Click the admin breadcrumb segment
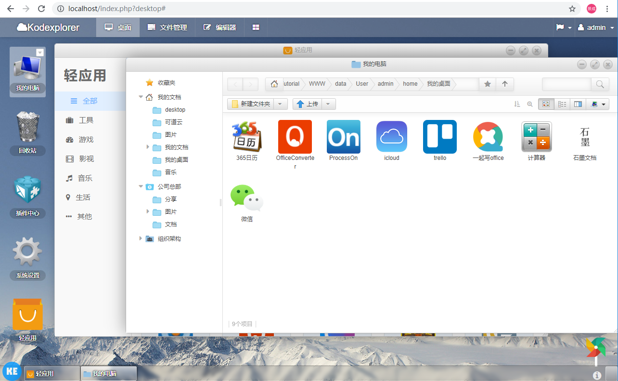The image size is (618, 381). point(386,84)
